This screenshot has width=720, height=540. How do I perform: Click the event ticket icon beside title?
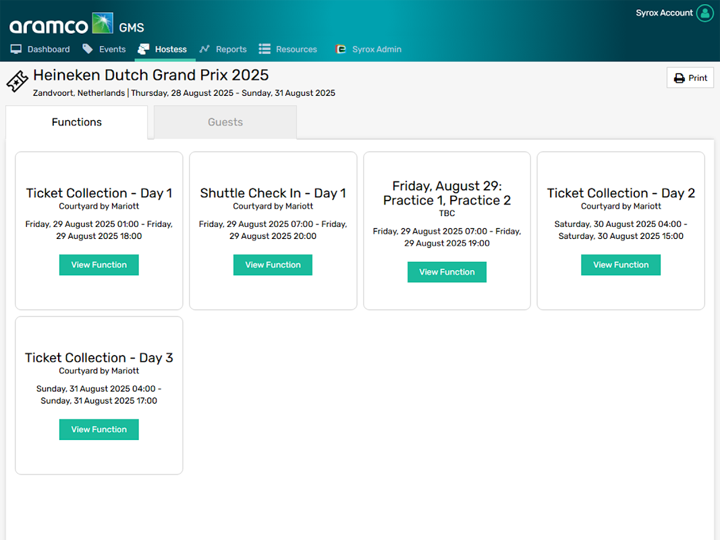(x=18, y=81)
